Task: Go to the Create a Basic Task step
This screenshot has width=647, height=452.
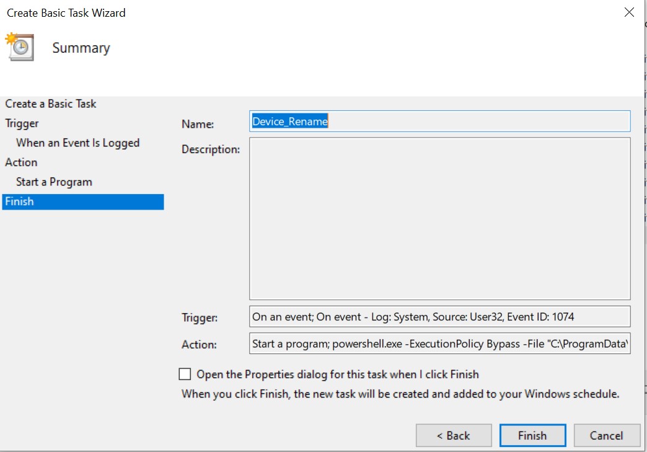Action: (51, 104)
